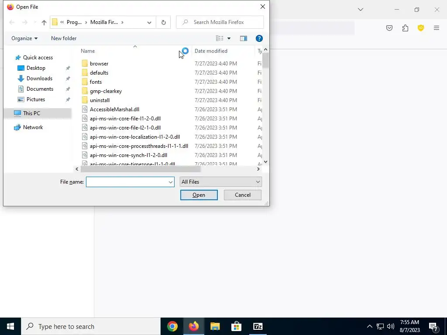Open Desktop in the navigation pane
The width and height of the screenshot is (447, 335).
pyautogui.click(x=36, y=68)
